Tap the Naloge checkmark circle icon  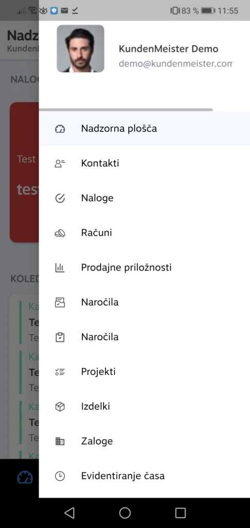tap(60, 199)
